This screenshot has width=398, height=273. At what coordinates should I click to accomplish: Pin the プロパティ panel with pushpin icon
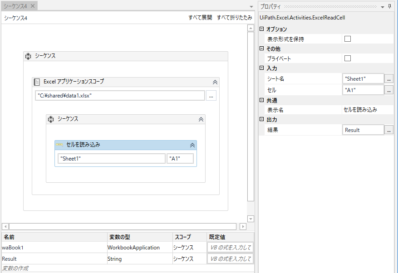pyautogui.click(x=390, y=6)
